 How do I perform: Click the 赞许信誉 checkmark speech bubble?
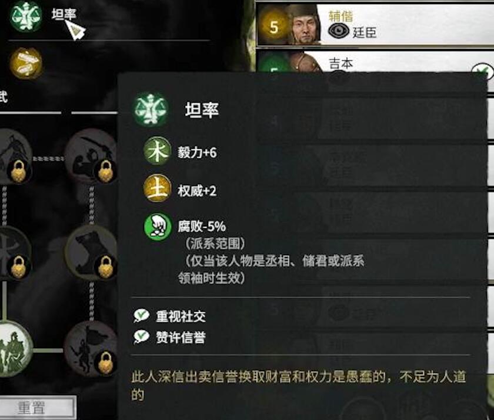[x=141, y=337]
